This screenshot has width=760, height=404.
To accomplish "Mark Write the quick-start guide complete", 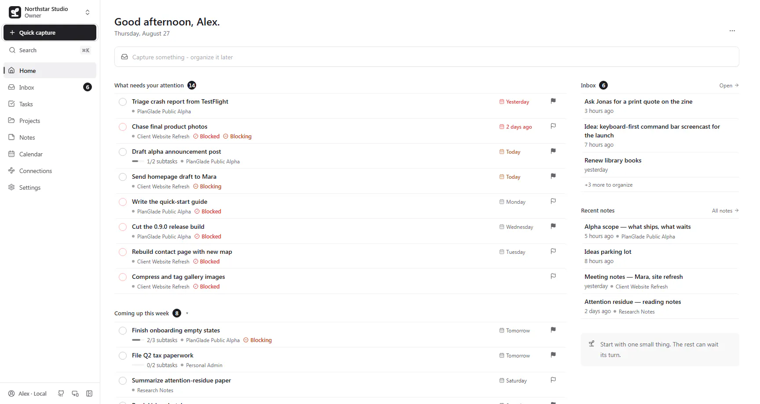I will point(123,202).
